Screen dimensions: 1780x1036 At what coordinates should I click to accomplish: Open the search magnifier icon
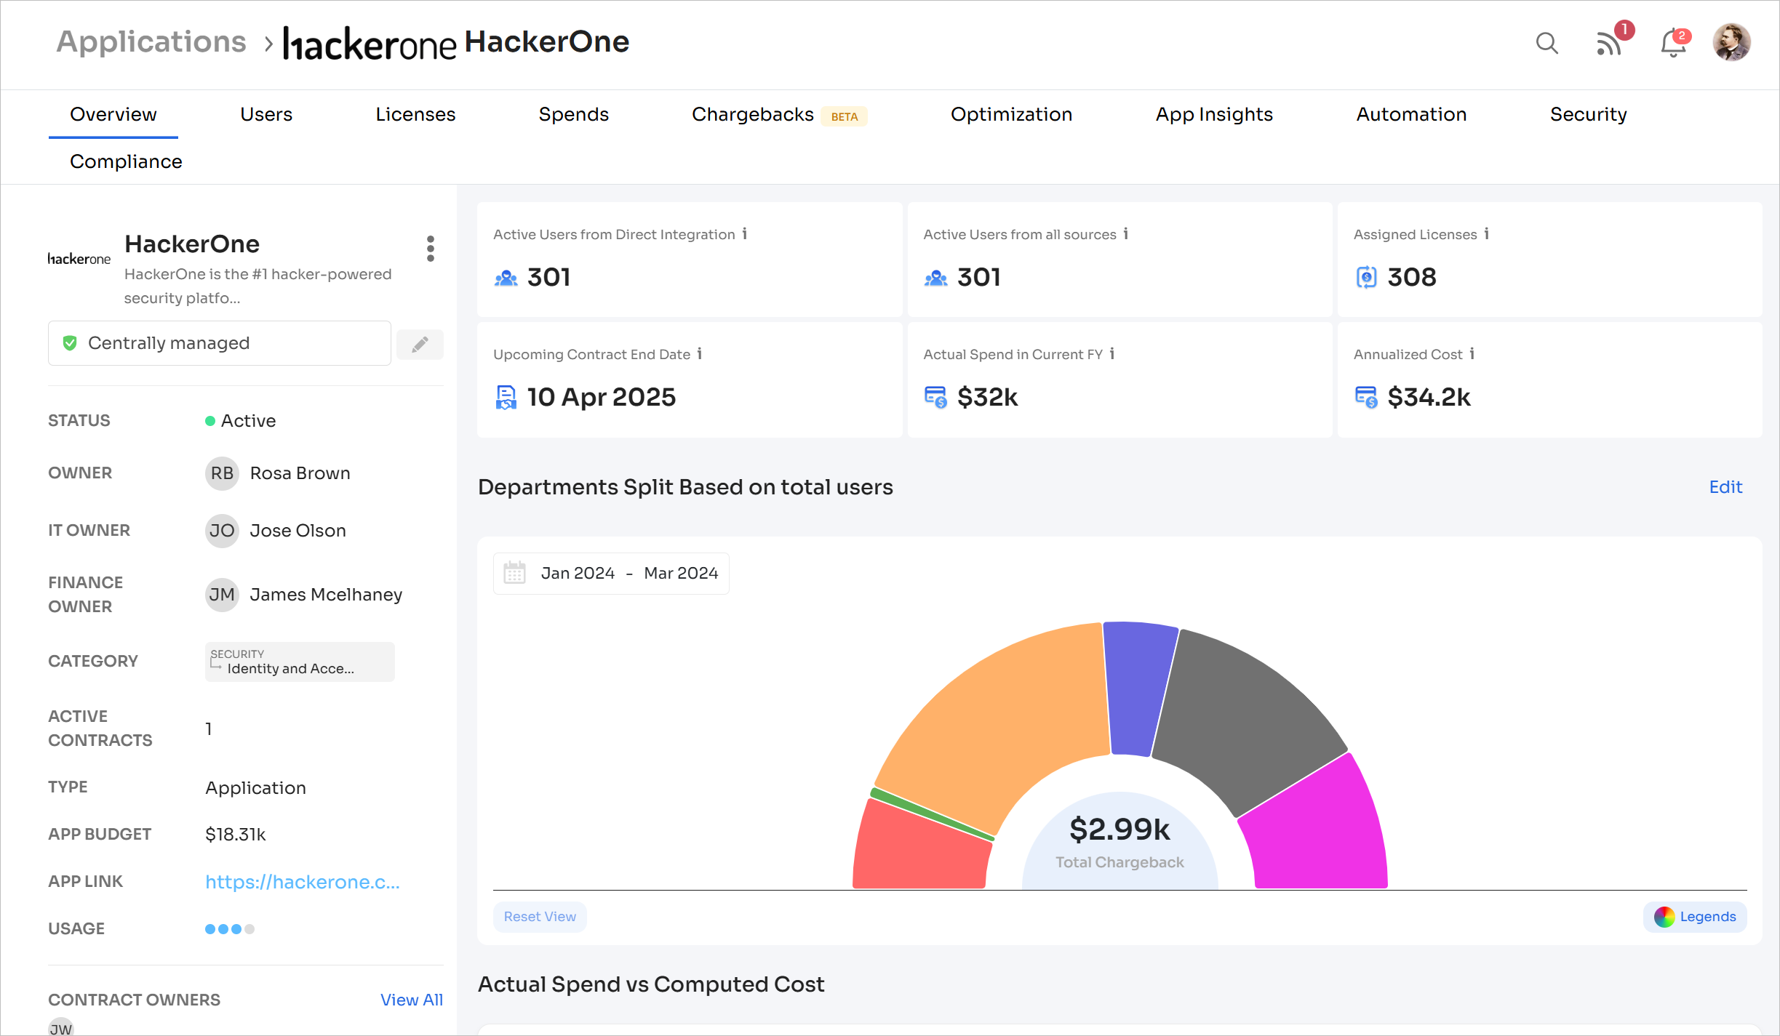point(1546,43)
